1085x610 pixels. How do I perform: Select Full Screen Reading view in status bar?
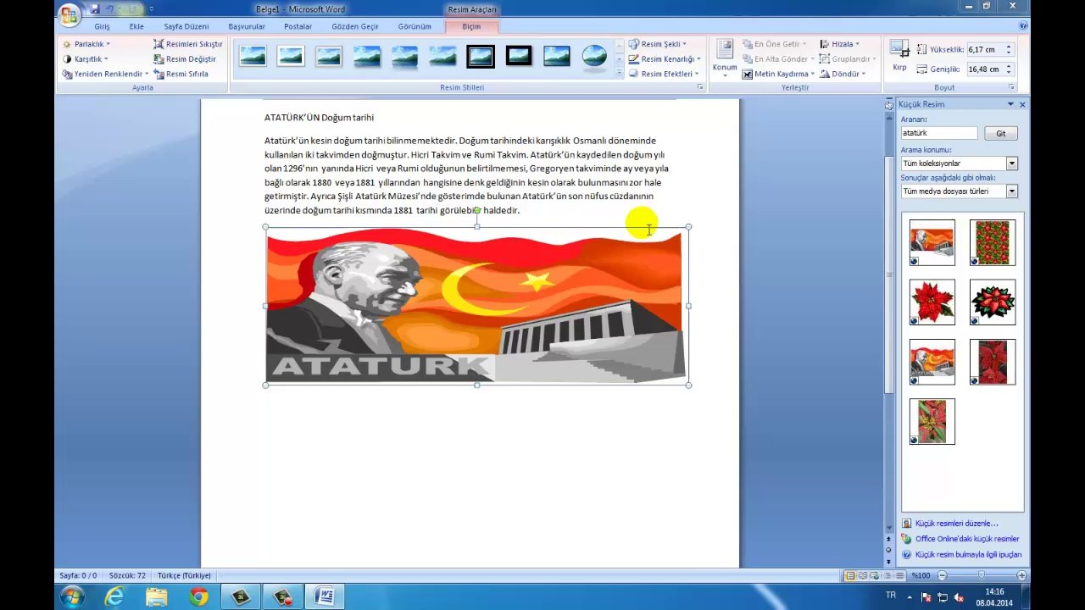(x=862, y=576)
